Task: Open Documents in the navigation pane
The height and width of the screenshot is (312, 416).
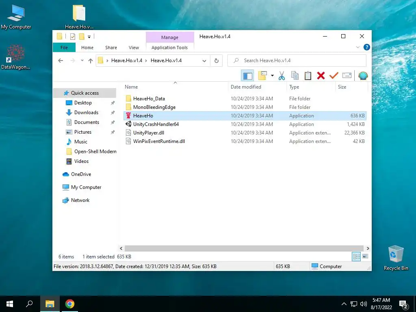Action: click(x=87, y=122)
